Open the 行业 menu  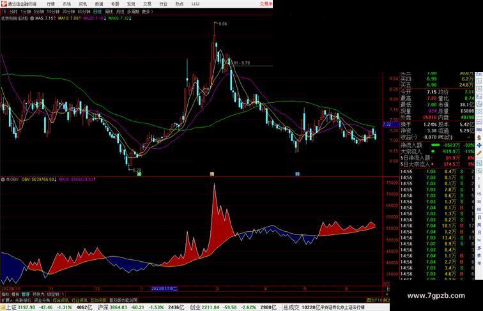164,4
